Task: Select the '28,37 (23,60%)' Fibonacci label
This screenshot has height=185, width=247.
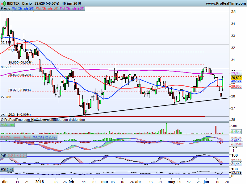Action: (19, 90)
